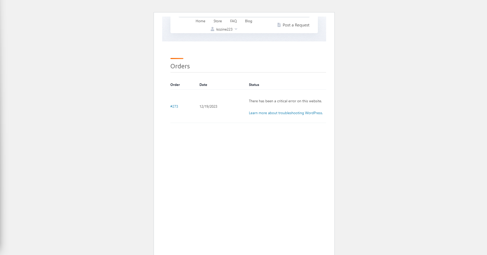Click the Date column header
This screenshot has width=487, height=255.
[203, 85]
